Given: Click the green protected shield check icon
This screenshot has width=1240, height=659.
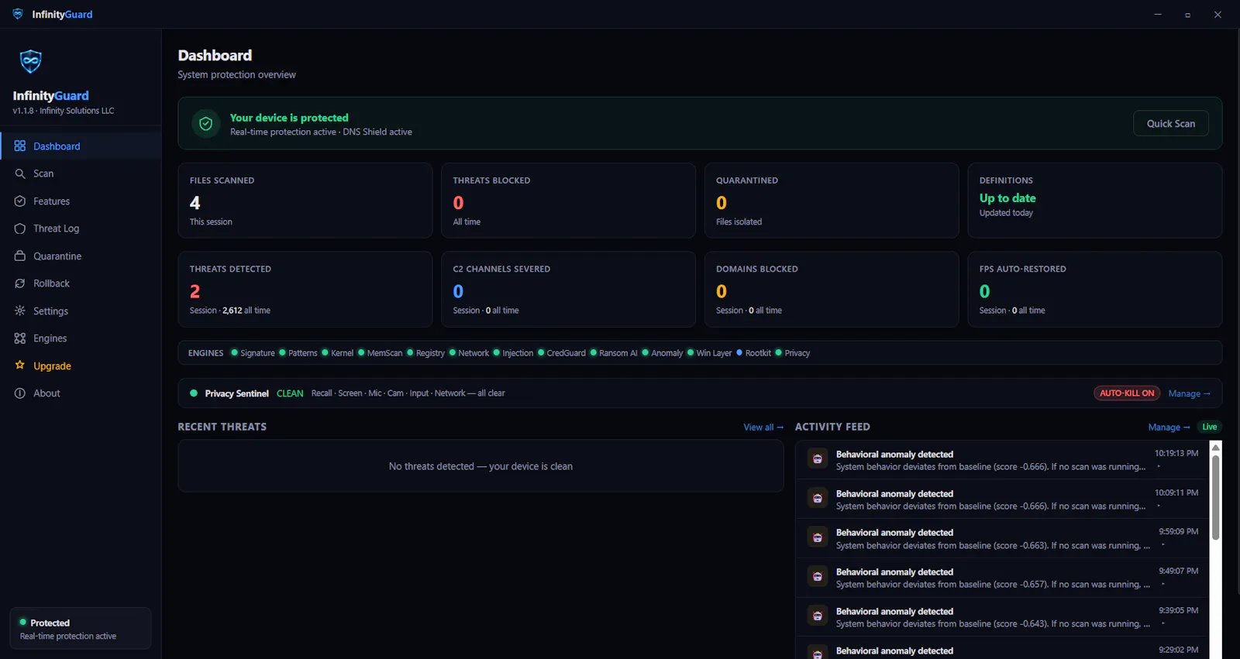Looking at the screenshot, I should click(205, 124).
